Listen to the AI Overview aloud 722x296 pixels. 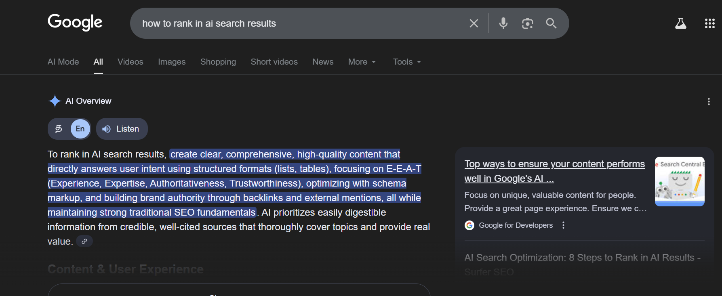[122, 129]
